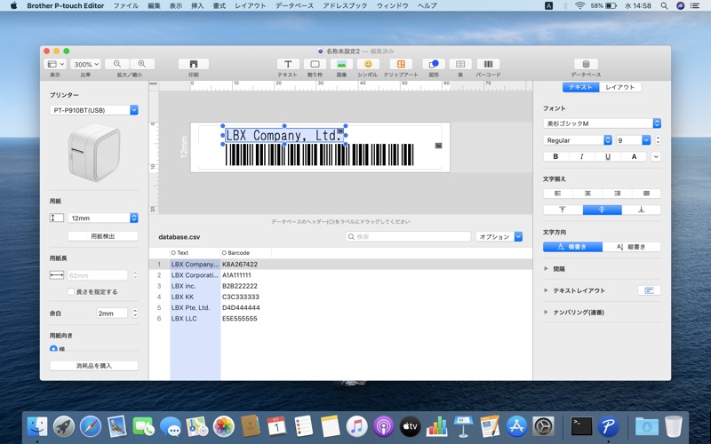Switch to the テキスト inspector tab
The height and width of the screenshot is (444, 711).
pyautogui.click(x=581, y=87)
